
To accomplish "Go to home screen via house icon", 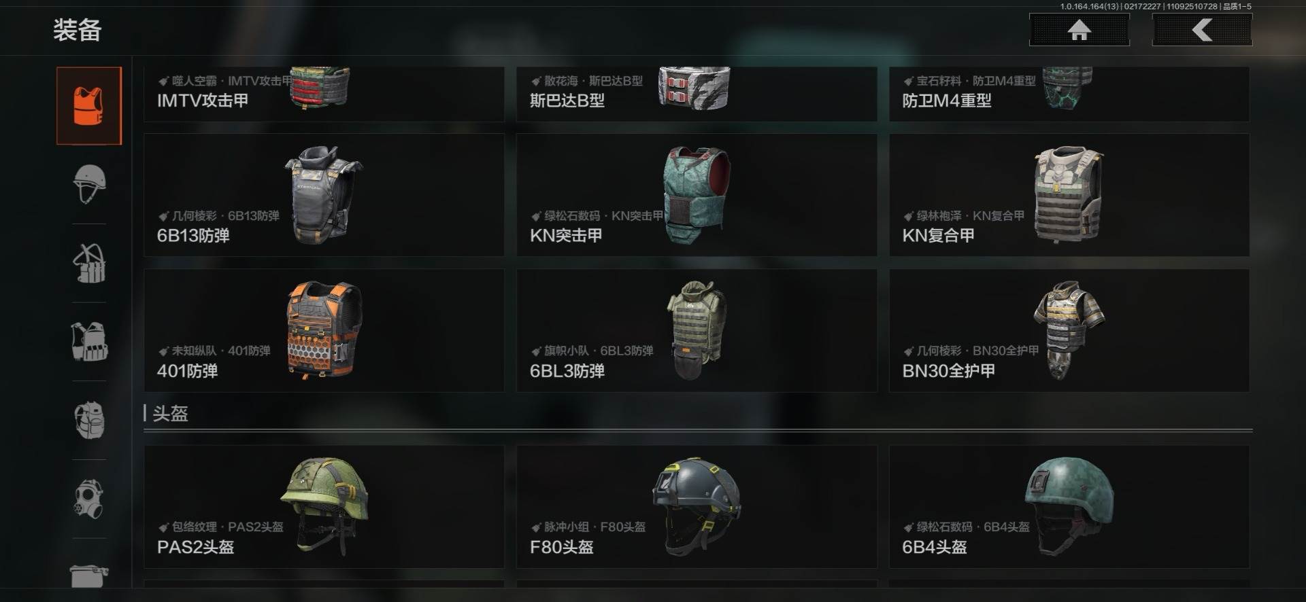I will [x=1079, y=31].
